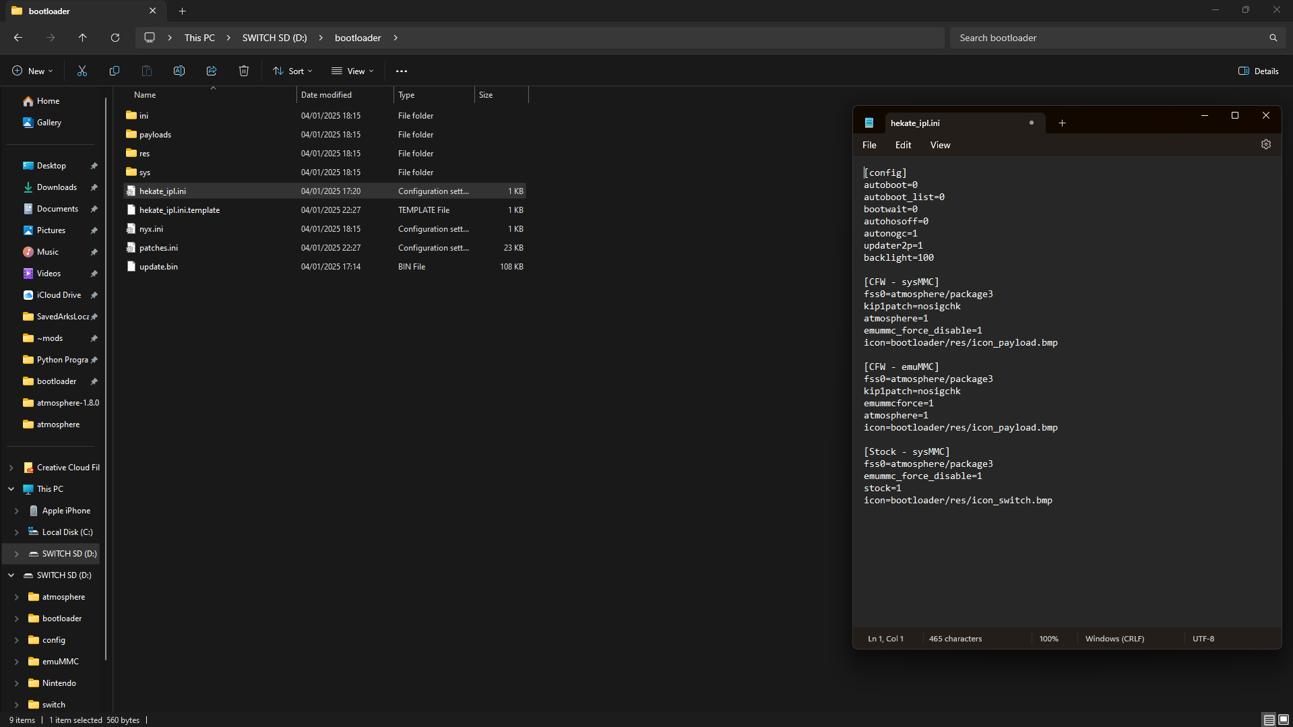The width and height of the screenshot is (1293, 727).
Task: Open Notepad File menu
Action: (869, 145)
